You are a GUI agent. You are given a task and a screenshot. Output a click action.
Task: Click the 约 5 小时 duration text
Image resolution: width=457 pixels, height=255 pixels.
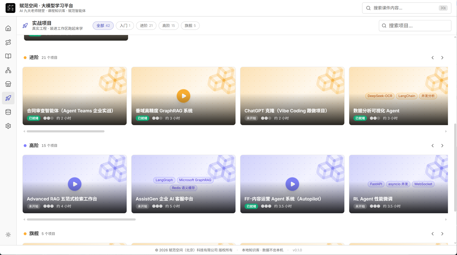click(x=172, y=206)
